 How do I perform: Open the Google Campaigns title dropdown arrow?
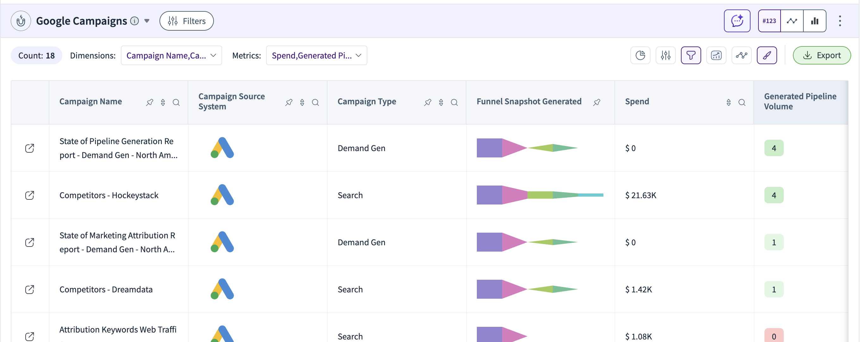pos(146,21)
